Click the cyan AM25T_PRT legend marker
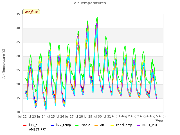180x135 pixels. (x=25, y=130)
